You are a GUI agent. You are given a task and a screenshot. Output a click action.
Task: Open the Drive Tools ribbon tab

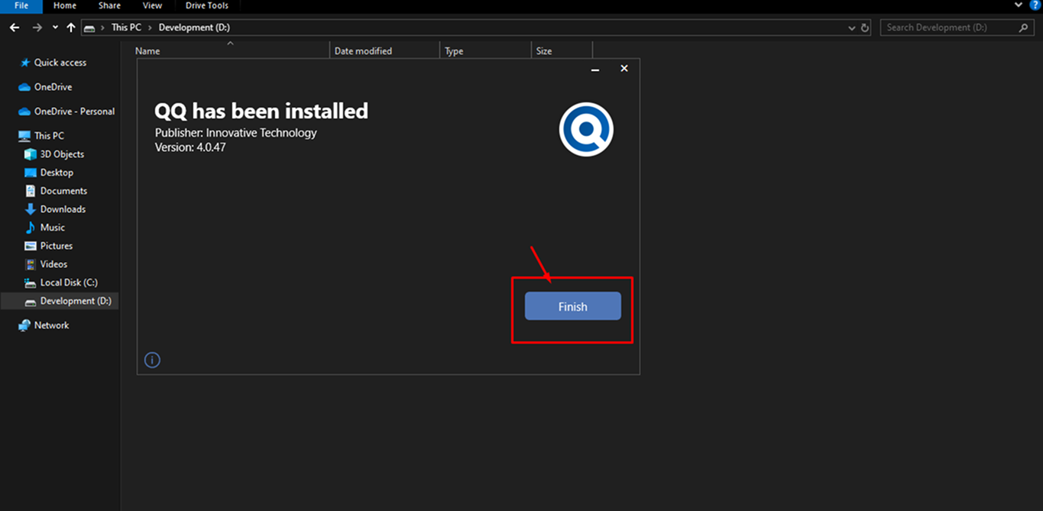tap(207, 5)
